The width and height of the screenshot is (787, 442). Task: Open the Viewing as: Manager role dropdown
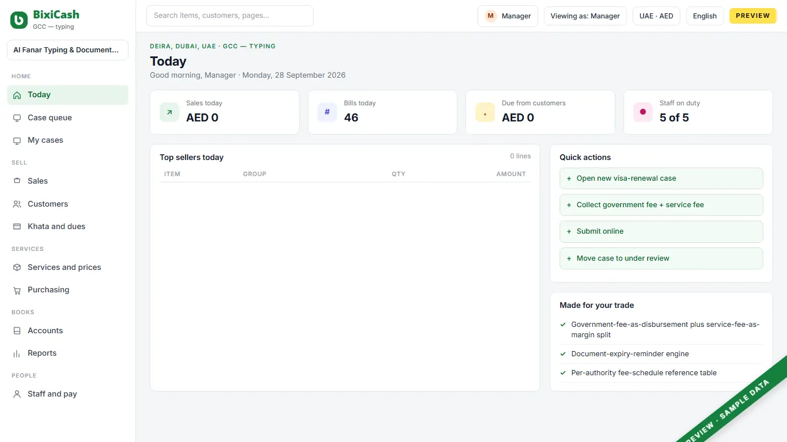585,16
